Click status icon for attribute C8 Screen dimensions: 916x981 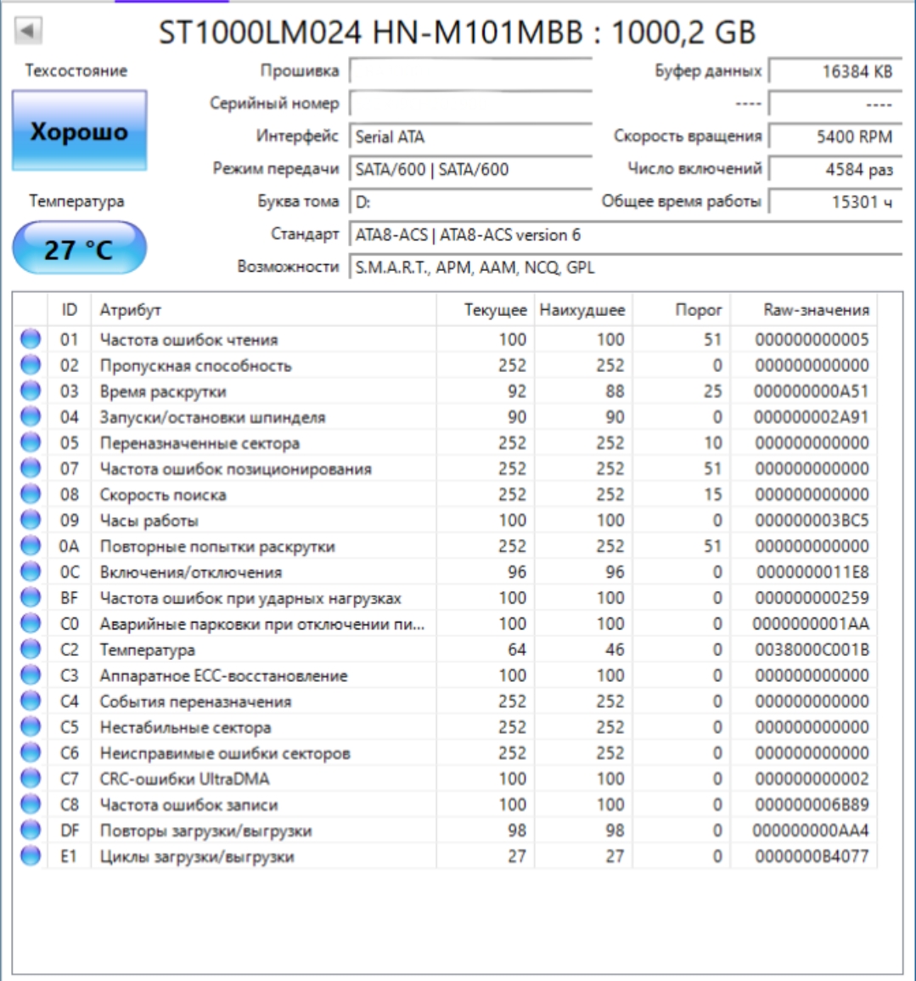[x=30, y=804]
